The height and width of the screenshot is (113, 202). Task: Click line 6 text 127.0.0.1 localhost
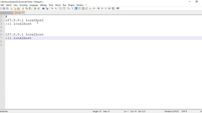(25, 35)
